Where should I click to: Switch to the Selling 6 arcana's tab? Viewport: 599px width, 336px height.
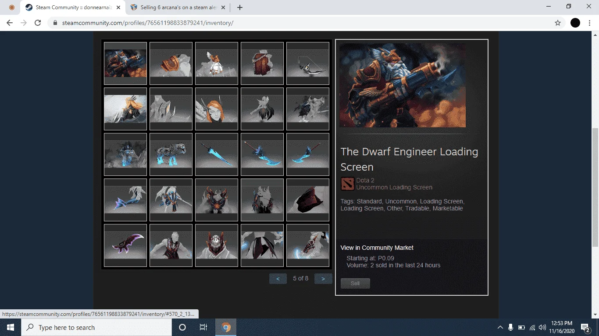pos(178,7)
